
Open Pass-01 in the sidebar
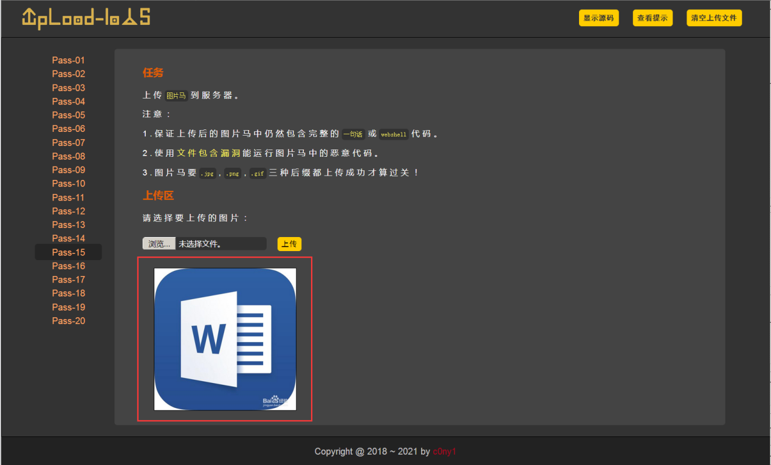click(69, 60)
